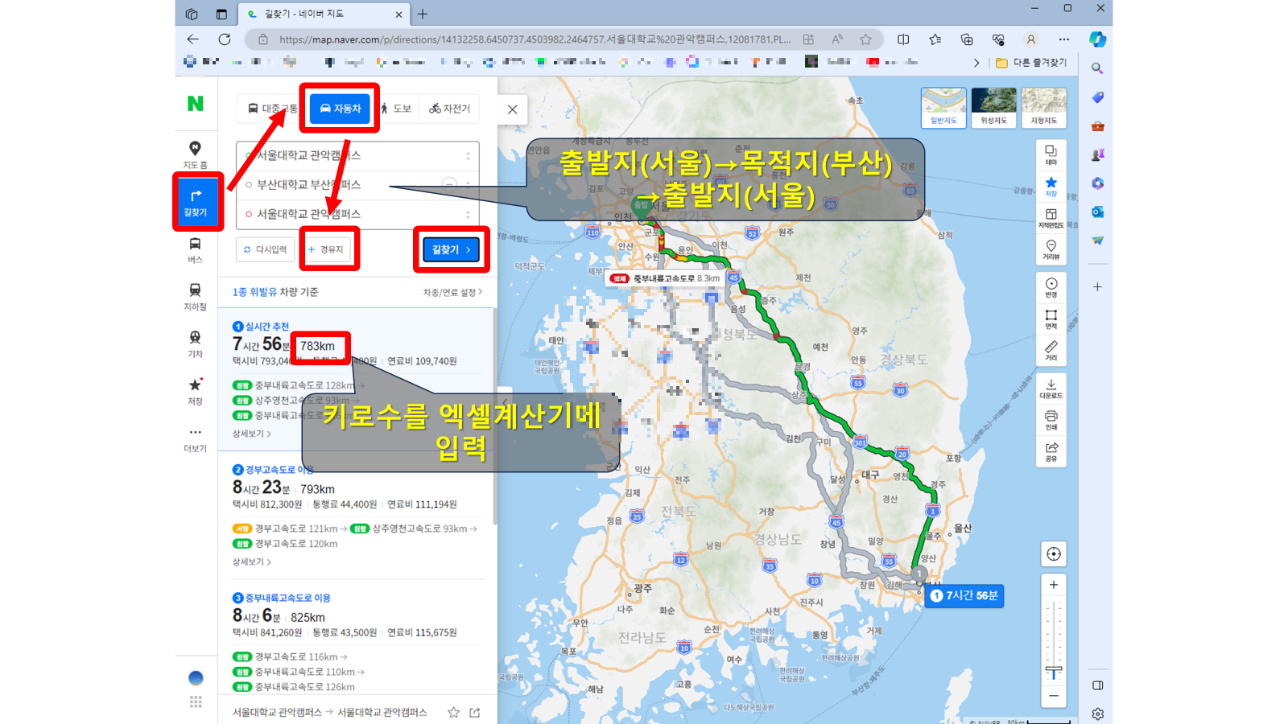Switch to 지형지도 terrain map type

(x=1043, y=108)
